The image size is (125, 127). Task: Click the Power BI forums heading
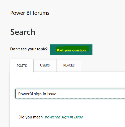30,13
